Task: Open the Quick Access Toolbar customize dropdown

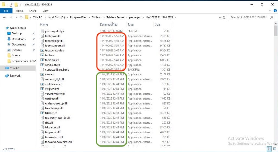Action: tap(20, 5)
